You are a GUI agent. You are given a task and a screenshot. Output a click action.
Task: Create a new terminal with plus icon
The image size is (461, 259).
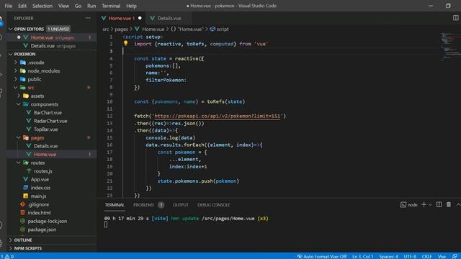[x=424, y=204]
